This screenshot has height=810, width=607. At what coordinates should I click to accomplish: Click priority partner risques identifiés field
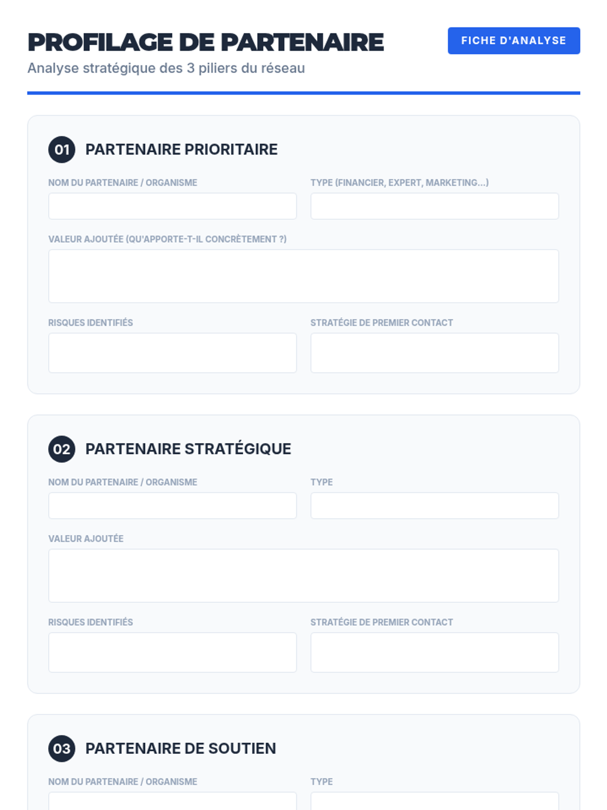pos(172,353)
